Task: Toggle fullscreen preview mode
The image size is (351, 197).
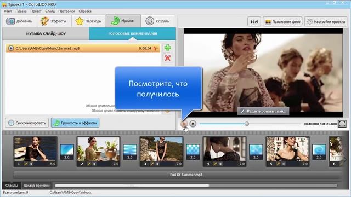Action: (x=342, y=124)
